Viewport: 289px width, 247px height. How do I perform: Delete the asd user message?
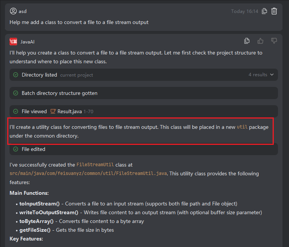(x=274, y=11)
